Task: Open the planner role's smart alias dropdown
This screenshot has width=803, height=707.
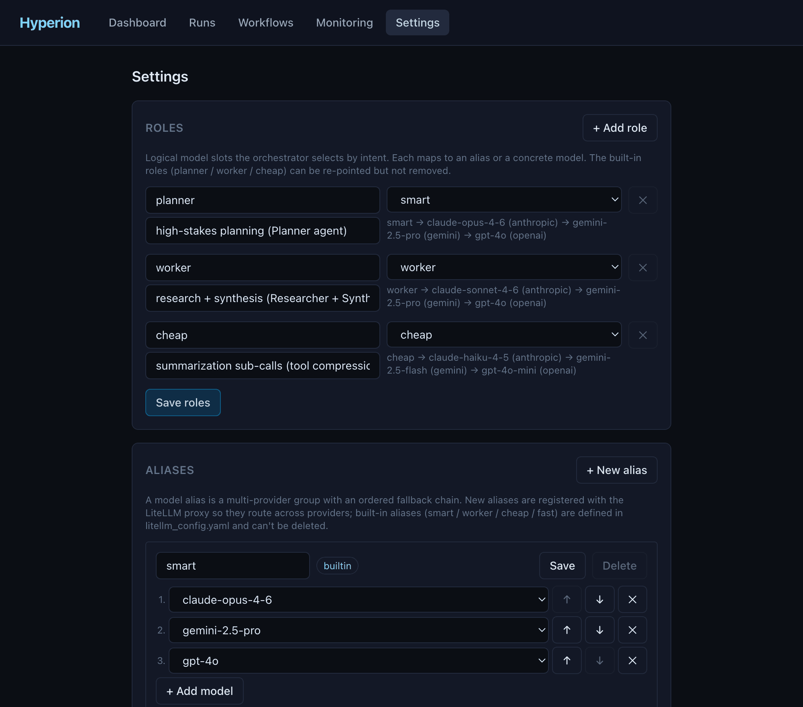Action: 504,200
